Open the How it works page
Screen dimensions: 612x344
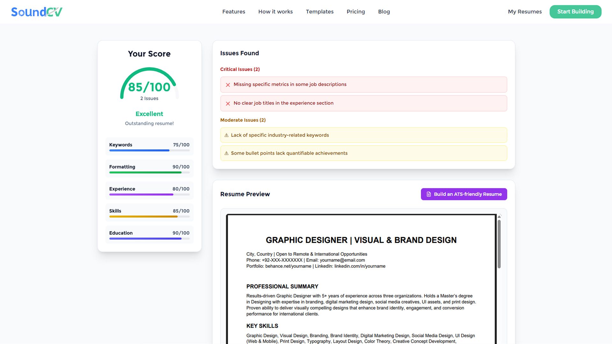pos(275,12)
